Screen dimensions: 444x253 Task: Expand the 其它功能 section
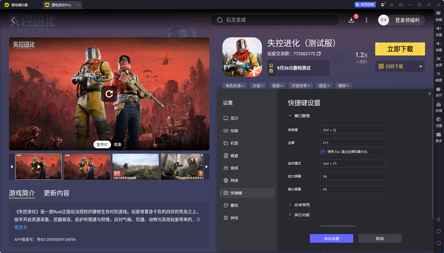[x=290, y=215]
